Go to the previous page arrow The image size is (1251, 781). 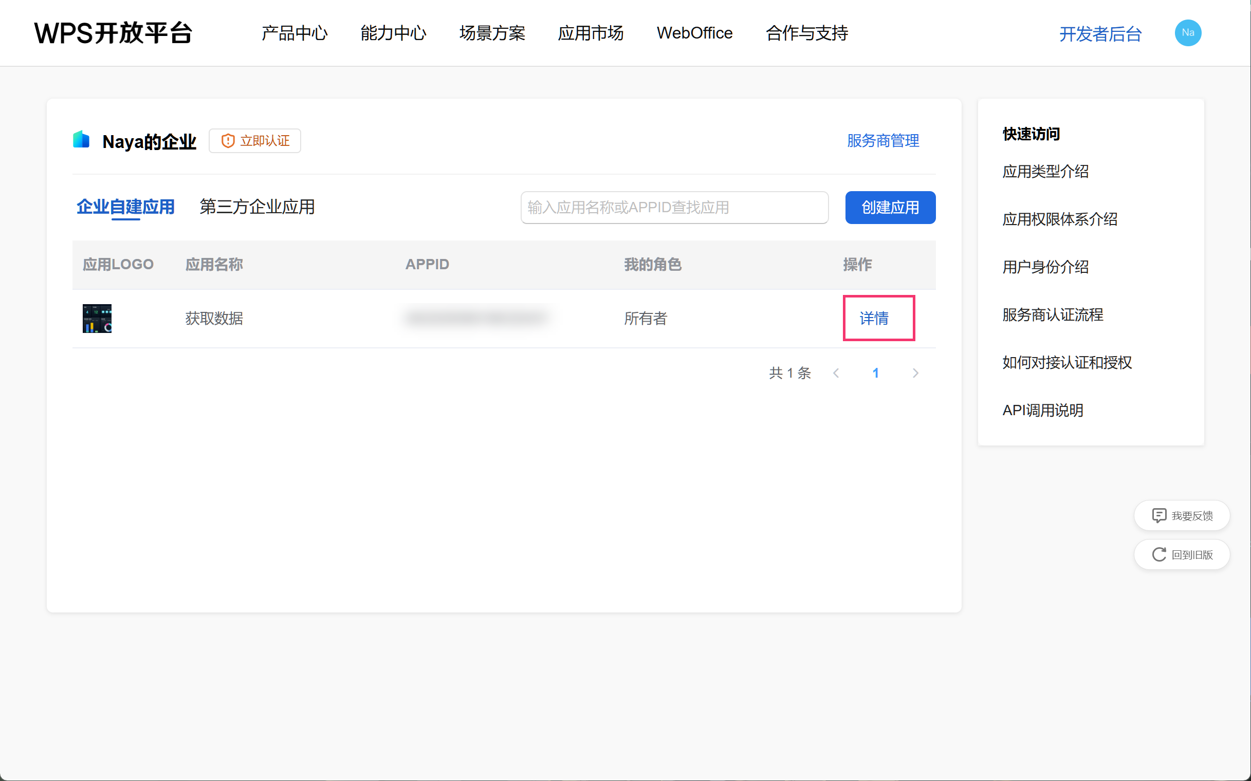[836, 373]
